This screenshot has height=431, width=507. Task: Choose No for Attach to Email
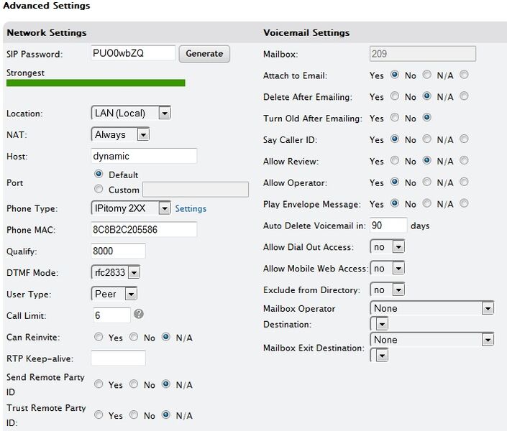click(427, 75)
